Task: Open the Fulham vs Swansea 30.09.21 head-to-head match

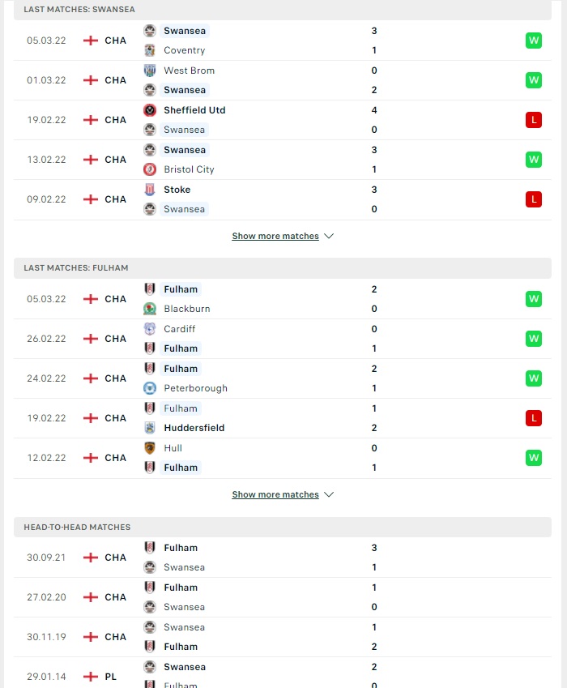Action: pos(283,558)
